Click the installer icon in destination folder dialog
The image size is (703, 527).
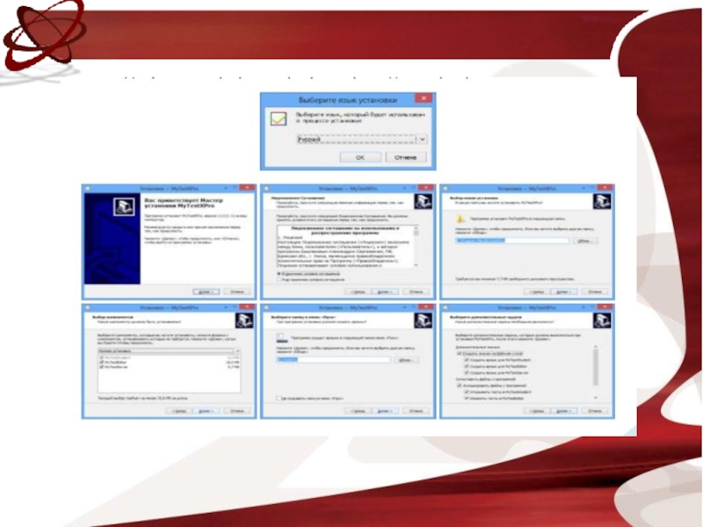click(602, 202)
